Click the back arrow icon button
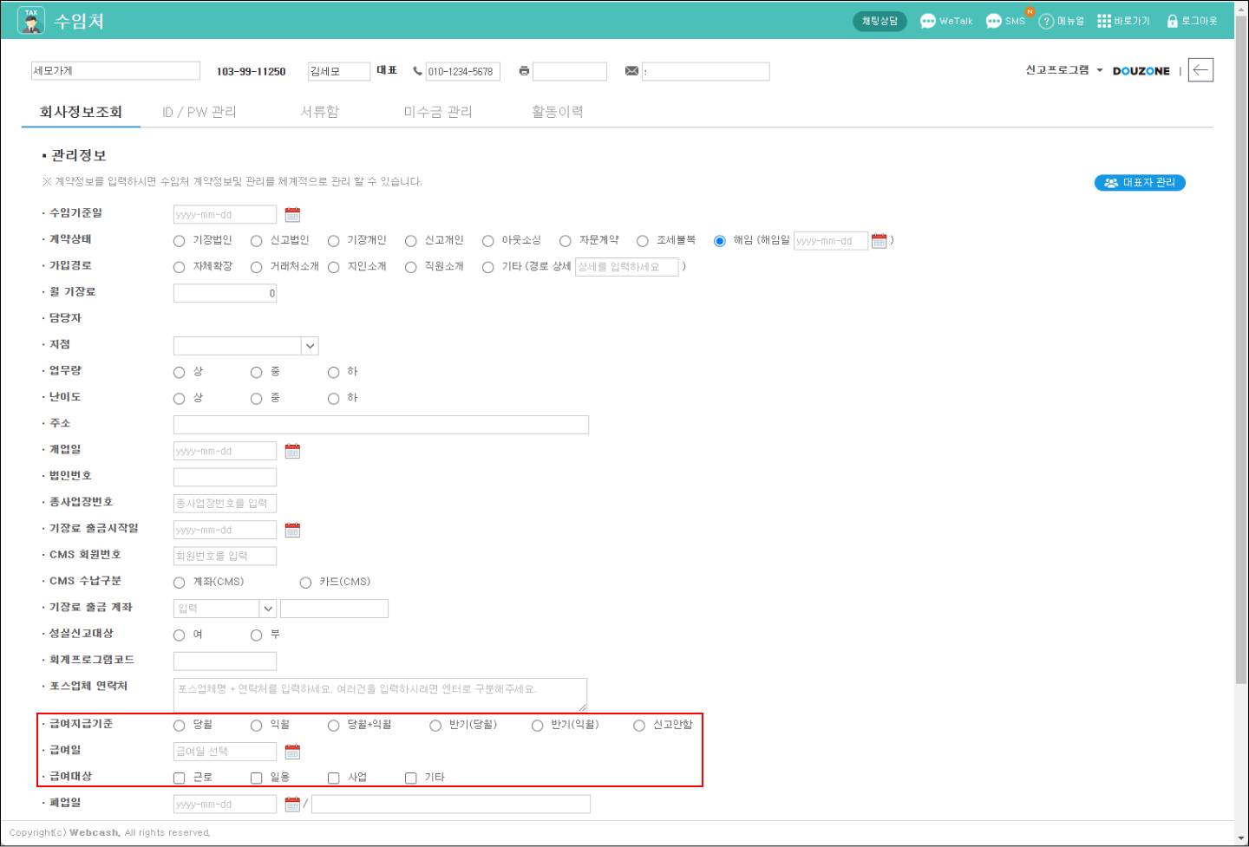1249x847 pixels. (x=1200, y=70)
